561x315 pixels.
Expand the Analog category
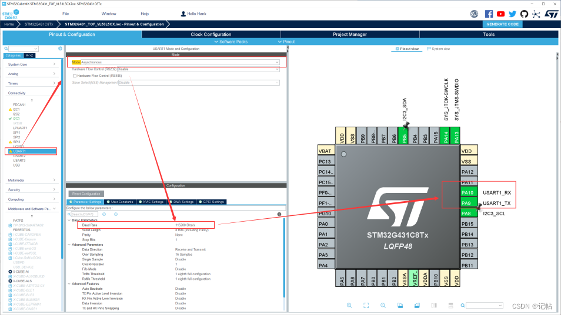(x=32, y=74)
